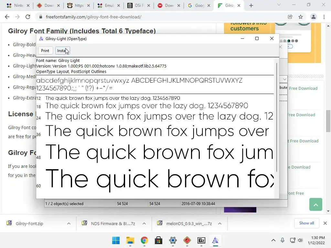331x248 pixels.
Task: Click the web page vertical scrollbar
Action: click(x=328, y=121)
